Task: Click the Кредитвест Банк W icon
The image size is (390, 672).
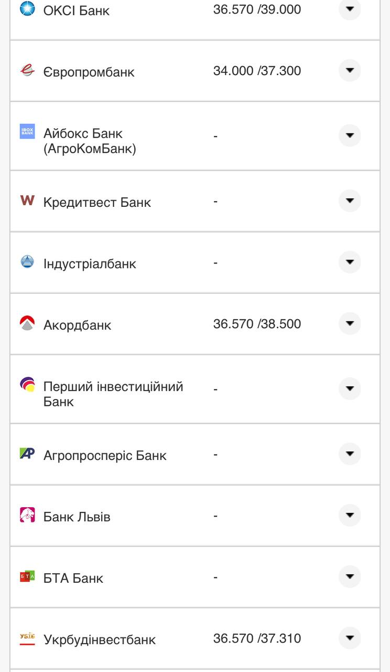Action: tap(27, 200)
